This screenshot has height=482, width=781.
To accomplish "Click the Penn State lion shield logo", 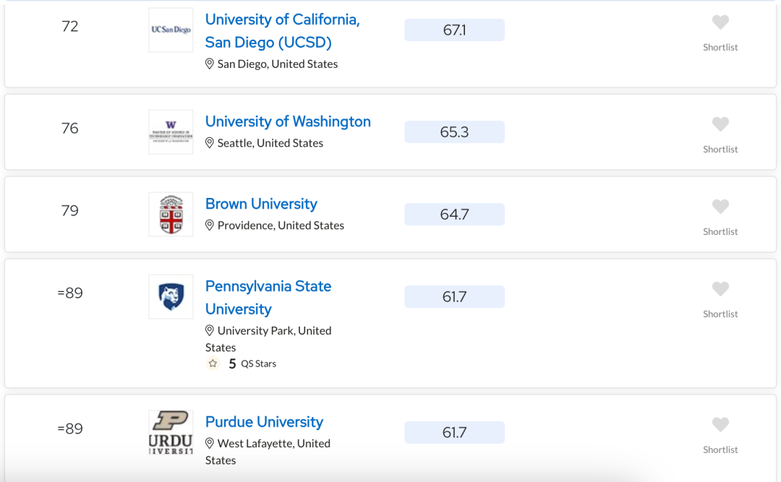I will pyautogui.click(x=171, y=297).
